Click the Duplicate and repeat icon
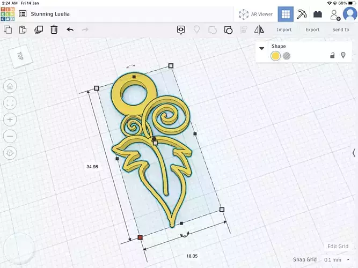This screenshot has width=358, height=268. (39, 29)
